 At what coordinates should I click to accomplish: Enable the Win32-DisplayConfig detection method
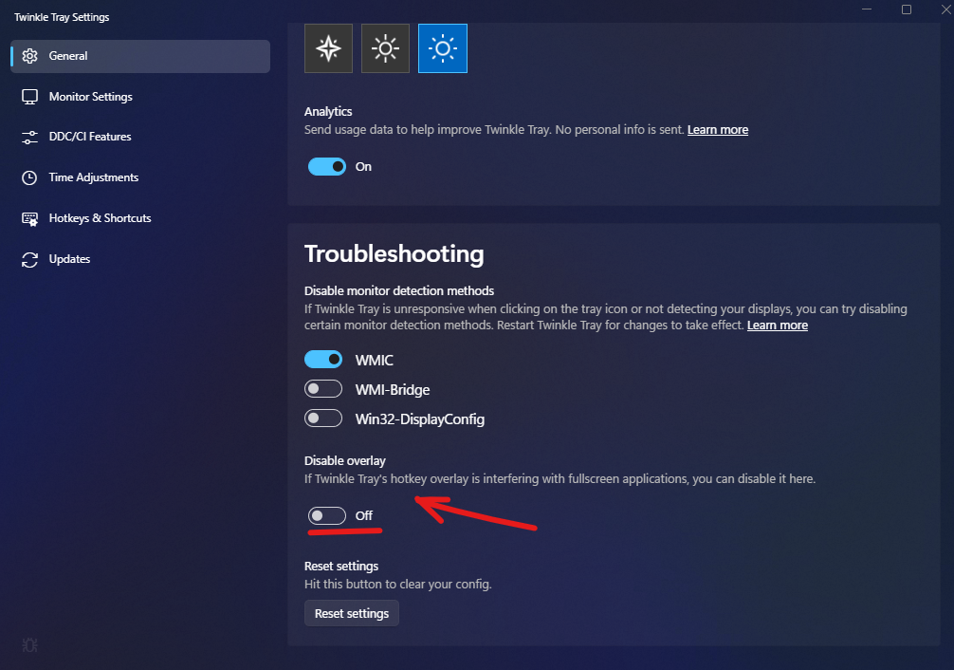tap(323, 418)
